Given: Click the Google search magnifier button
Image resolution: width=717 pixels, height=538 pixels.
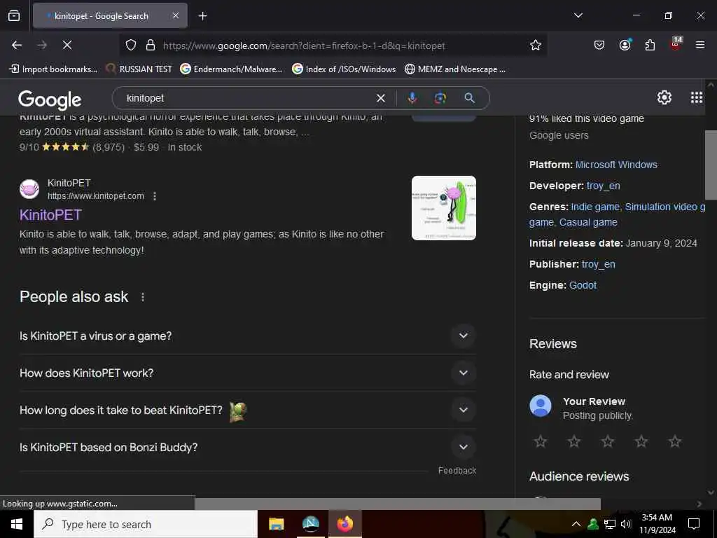Looking at the screenshot, I should 470,98.
